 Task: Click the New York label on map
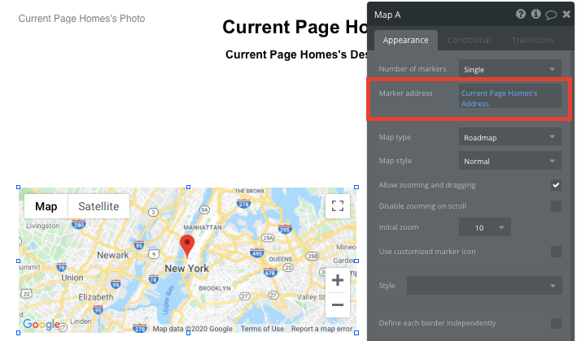tap(186, 268)
